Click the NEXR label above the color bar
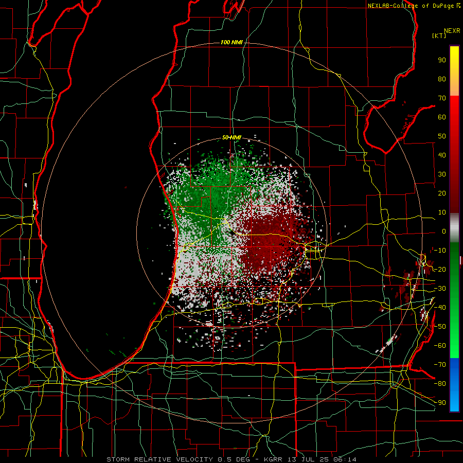Image resolution: width=463 pixels, height=463 pixels. 452,31
